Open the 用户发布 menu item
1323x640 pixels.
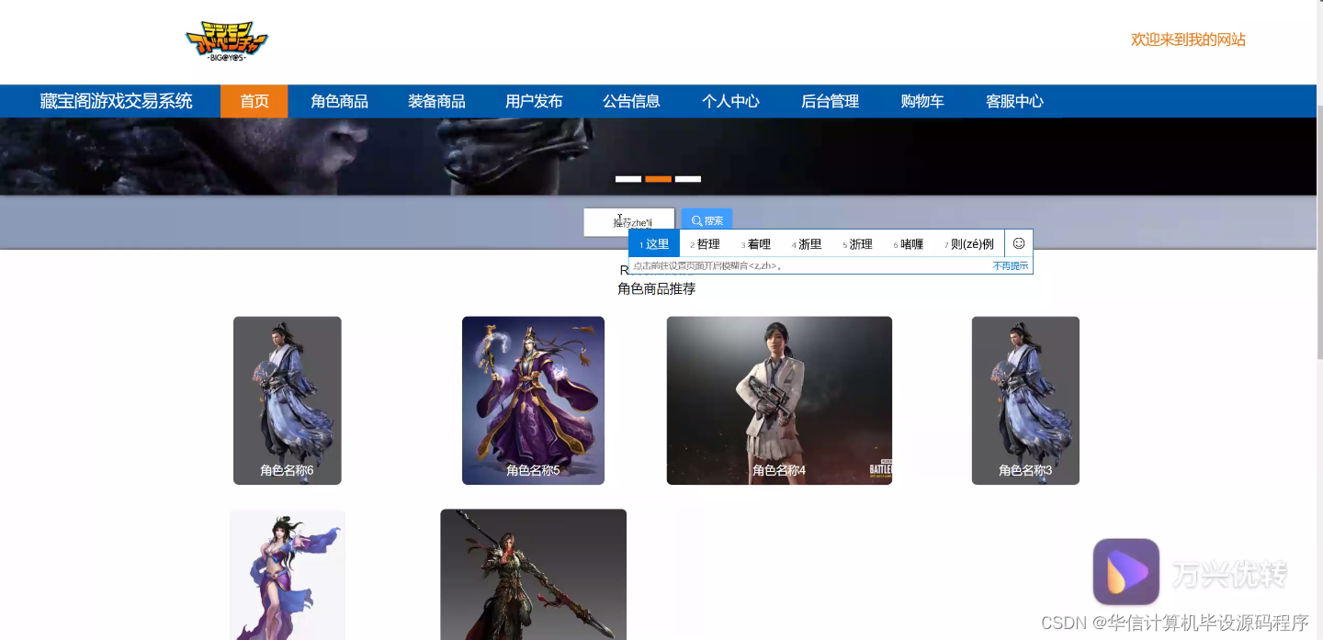[534, 101]
